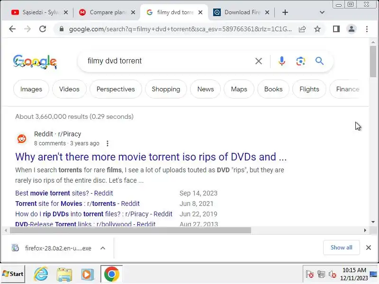Click 'About 3,660,000 results' text
The height and width of the screenshot is (284, 379).
click(x=74, y=116)
